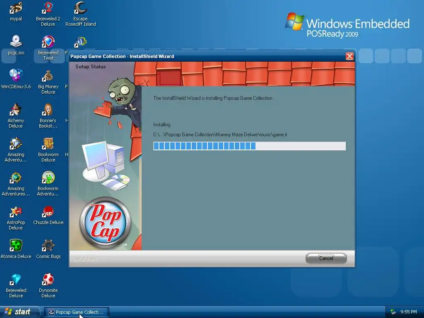Launch Bejeweled 2 Deluxe shortcut
Viewport: 424px width, 318px height.
coord(48,14)
